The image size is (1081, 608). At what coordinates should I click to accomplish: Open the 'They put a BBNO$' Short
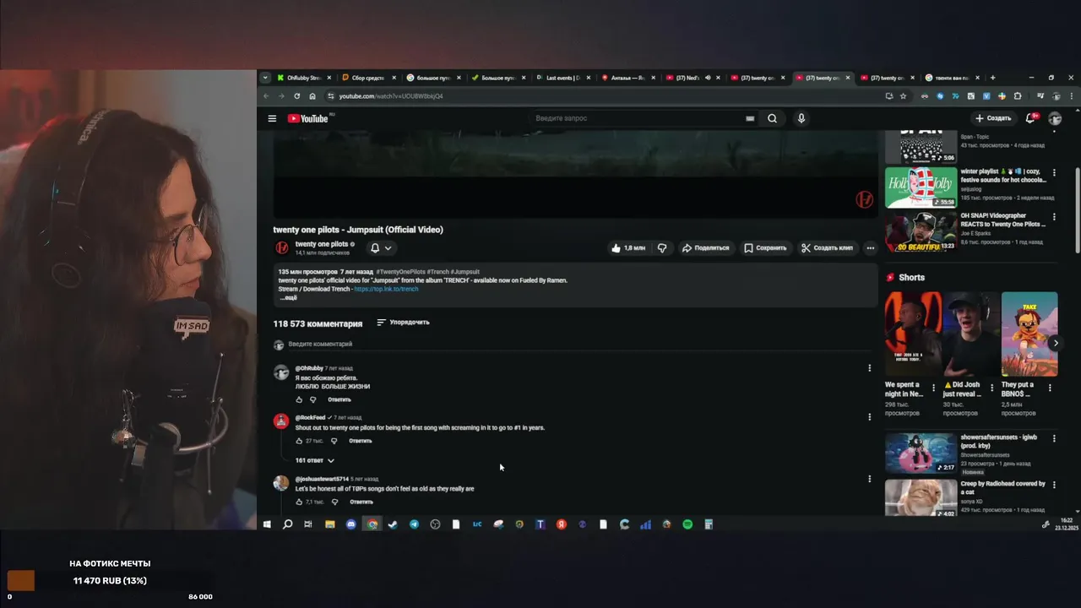tap(1029, 334)
